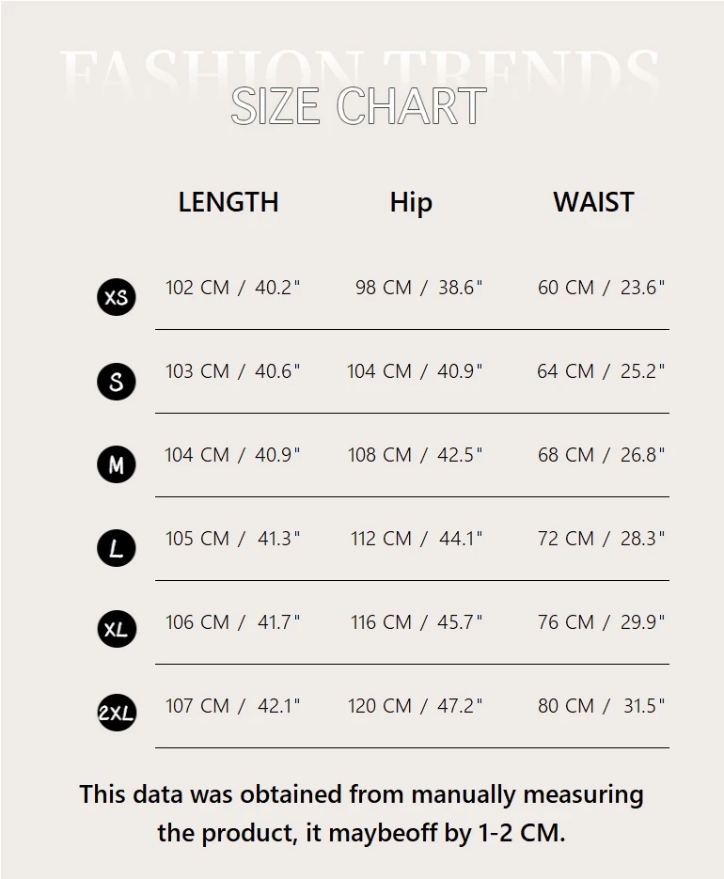The height and width of the screenshot is (879, 724).
Task: Click the Hip column header
Action: point(411,202)
